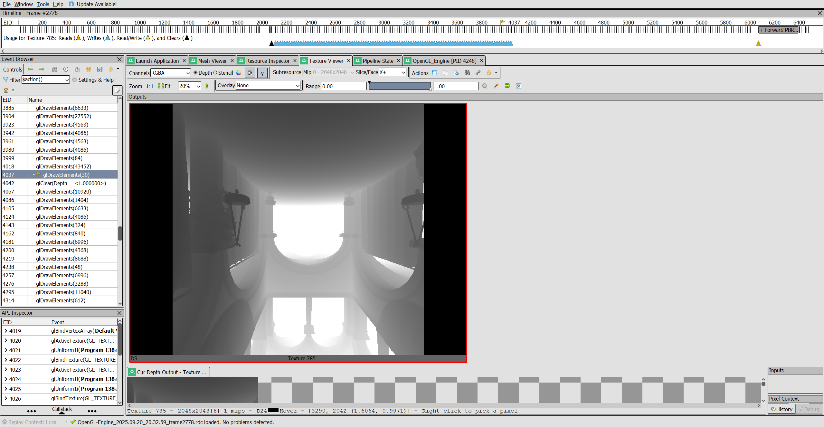Expand API event 4022 glBindTexture
Viewport: 824px width, 427px height.
point(6,360)
